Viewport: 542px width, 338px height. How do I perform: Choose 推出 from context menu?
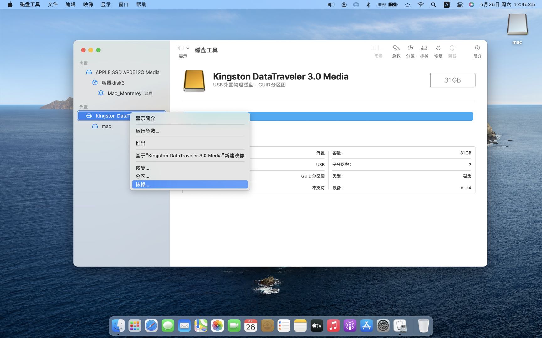click(190, 143)
